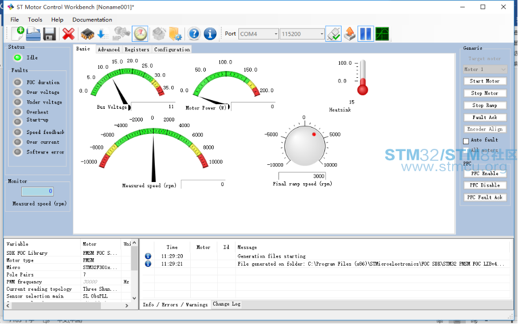The height and width of the screenshot is (324, 518).
Task: Click the Fault Ack button
Action: (485, 117)
